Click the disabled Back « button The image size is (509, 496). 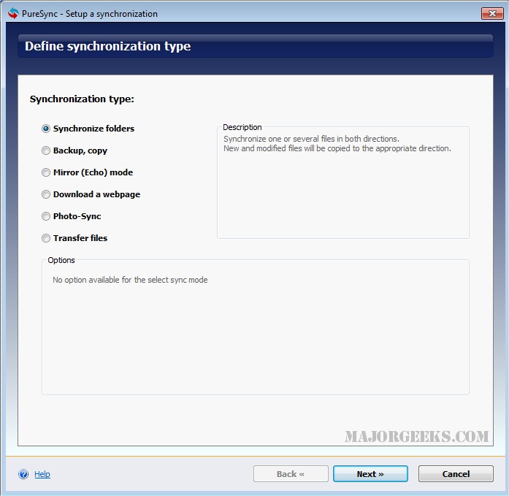291,474
